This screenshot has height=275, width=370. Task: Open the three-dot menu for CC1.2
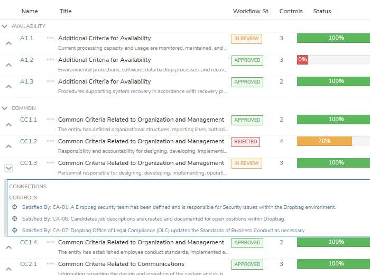click(x=50, y=141)
